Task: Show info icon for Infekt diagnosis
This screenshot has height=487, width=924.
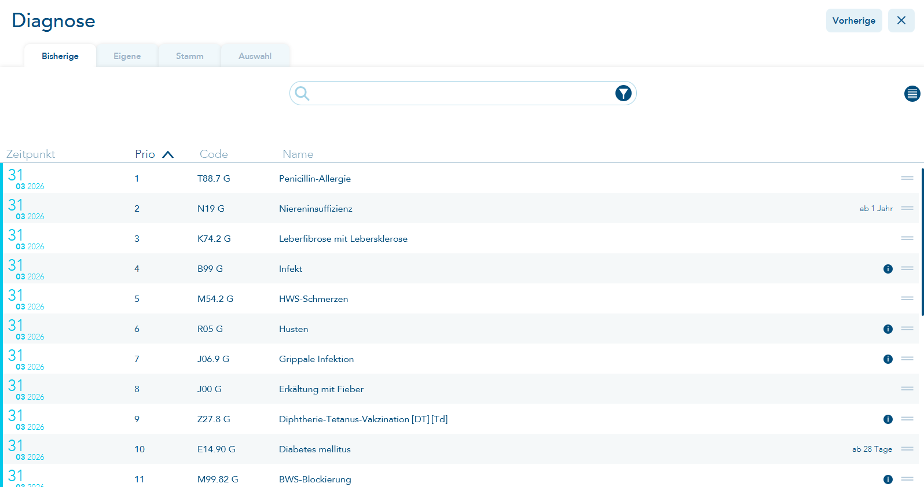Action: [x=888, y=269]
